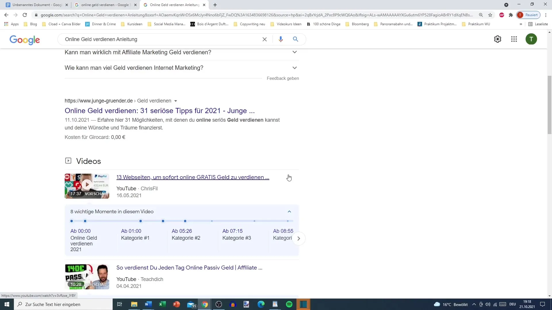The image size is (552, 310).
Task: Open Apps bookmarks shortcut
Action: pyautogui.click(x=11, y=24)
